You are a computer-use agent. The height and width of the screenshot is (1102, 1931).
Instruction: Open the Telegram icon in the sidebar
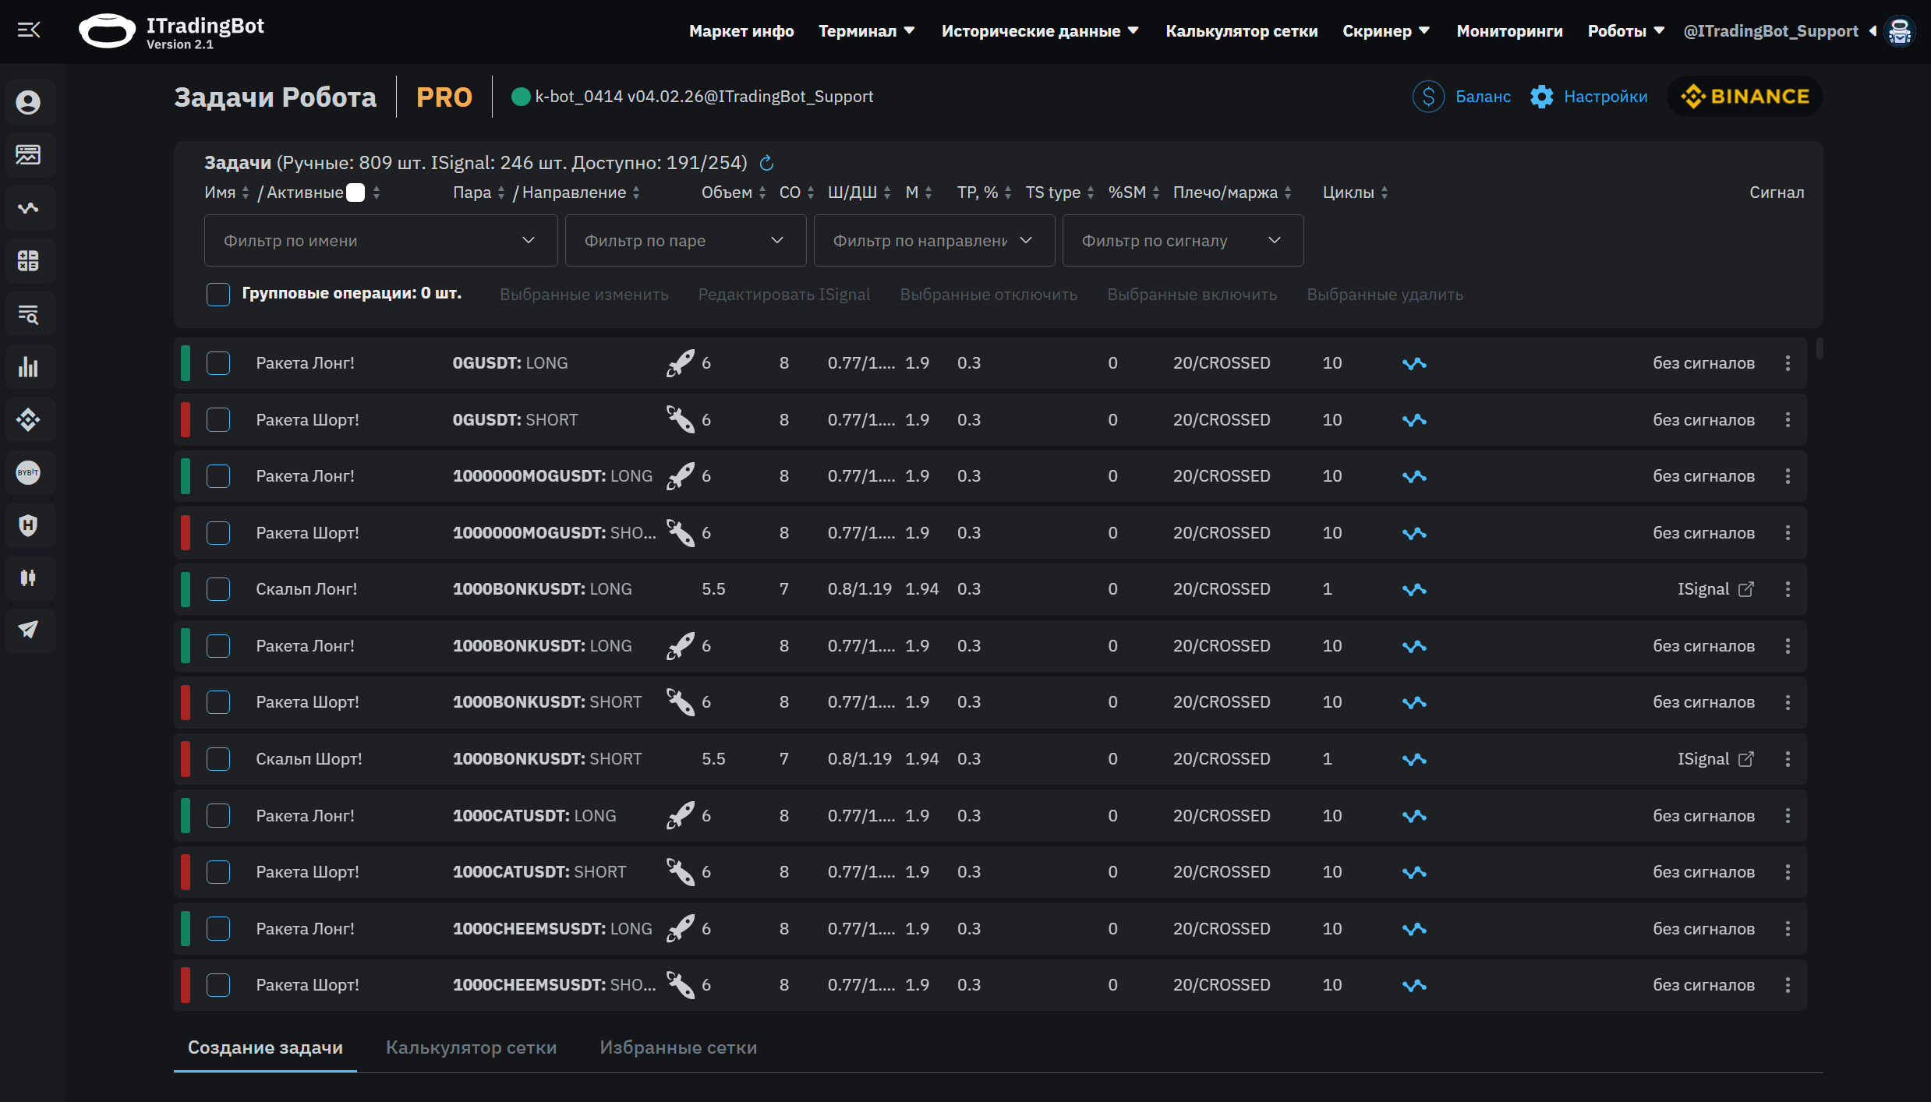pos(29,630)
